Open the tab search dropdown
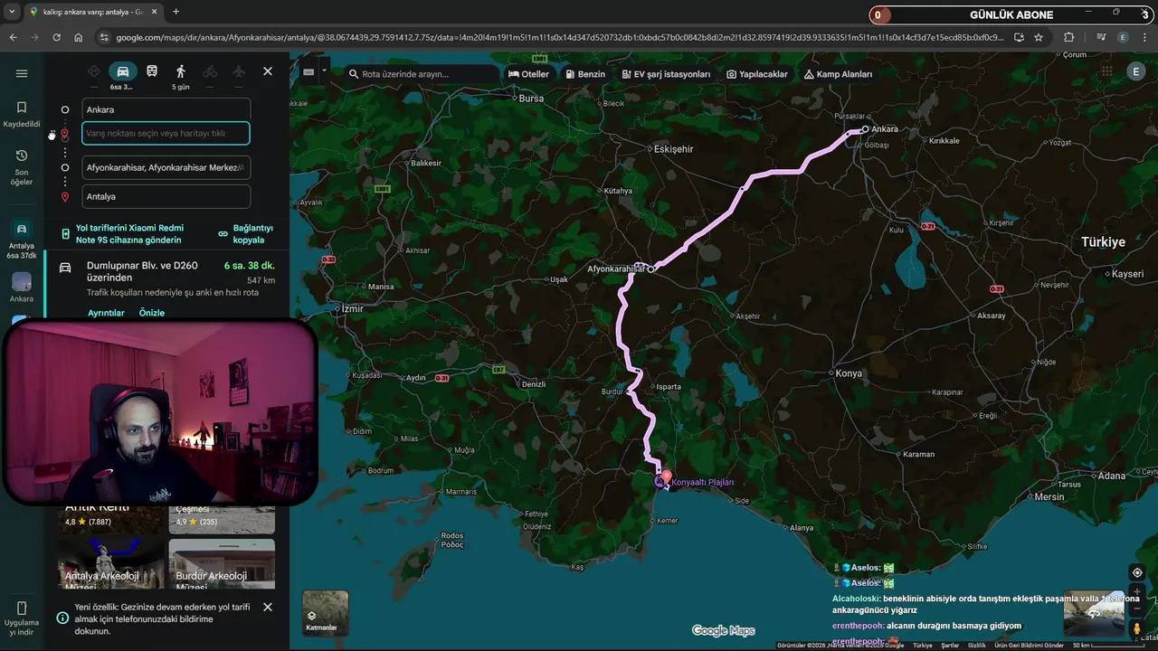This screenshot has width=1158, height=651. point(12,12)
